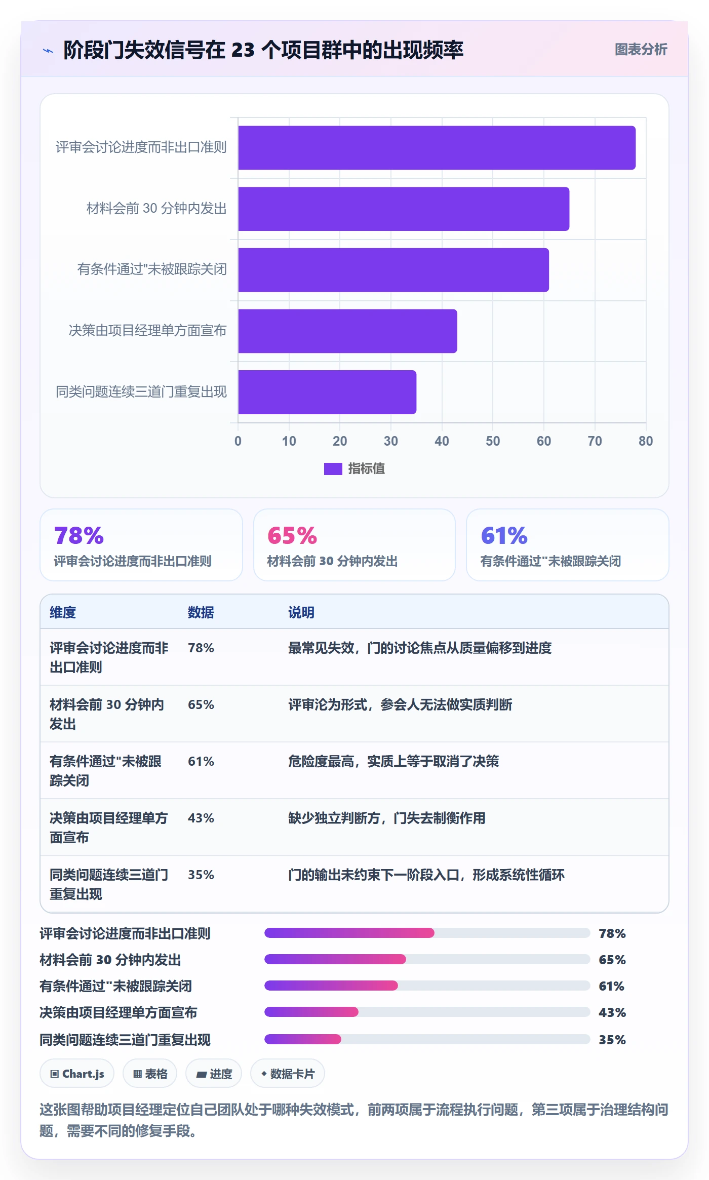
Task: Click the chart bar for 决策由项目经理单方面宣布
Action: pyautogui.click(x=347, y=331)
